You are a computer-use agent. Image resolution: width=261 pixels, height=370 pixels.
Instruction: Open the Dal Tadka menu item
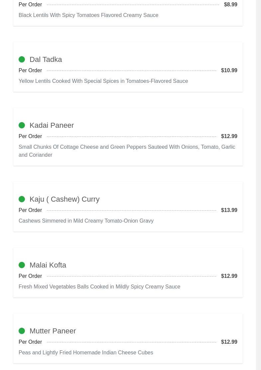pyautogui.click(x=46, y=59)
